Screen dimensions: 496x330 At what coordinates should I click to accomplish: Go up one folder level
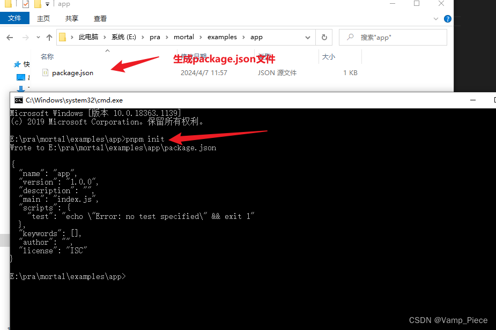tap(49, 38)
